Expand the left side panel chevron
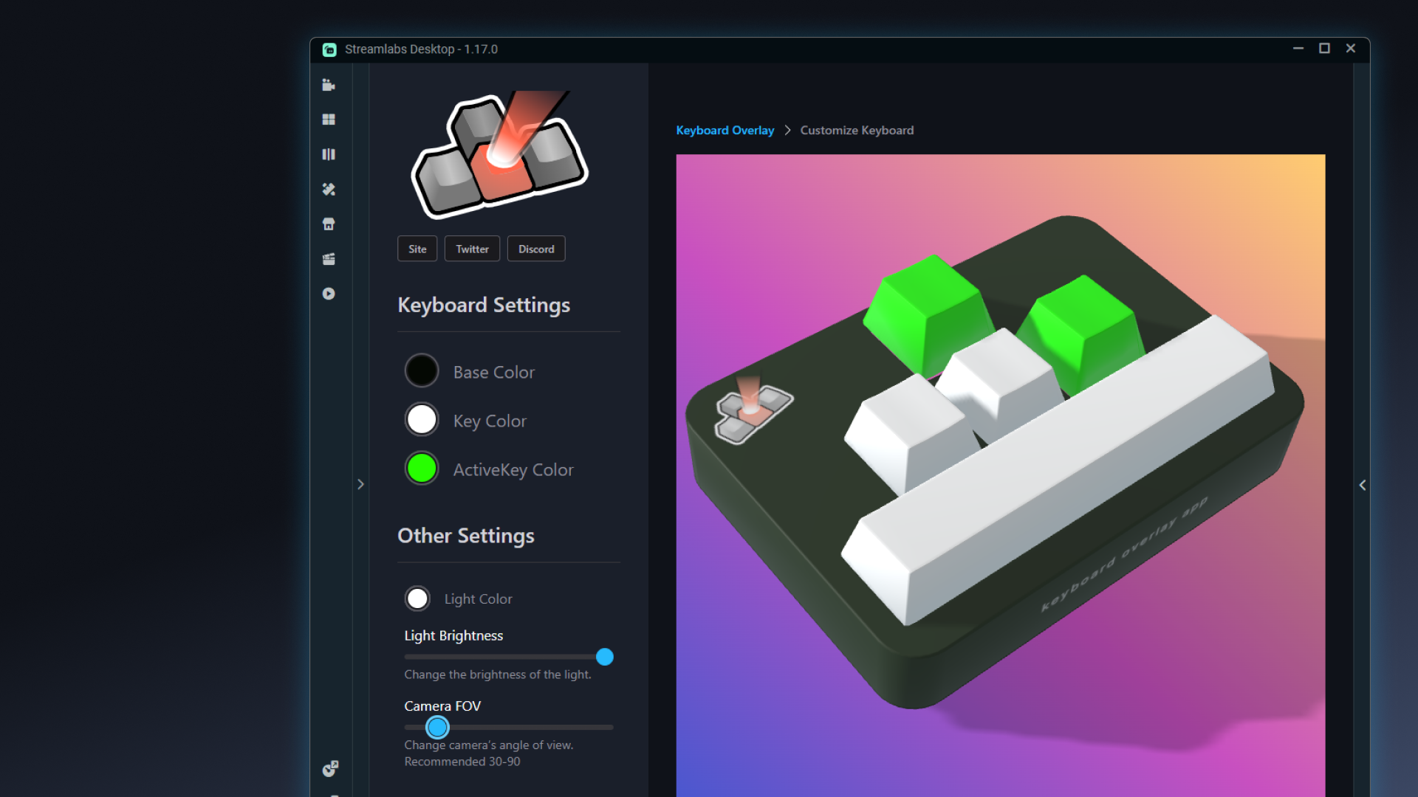This screenshot has height=797, width=1418. 360,484
